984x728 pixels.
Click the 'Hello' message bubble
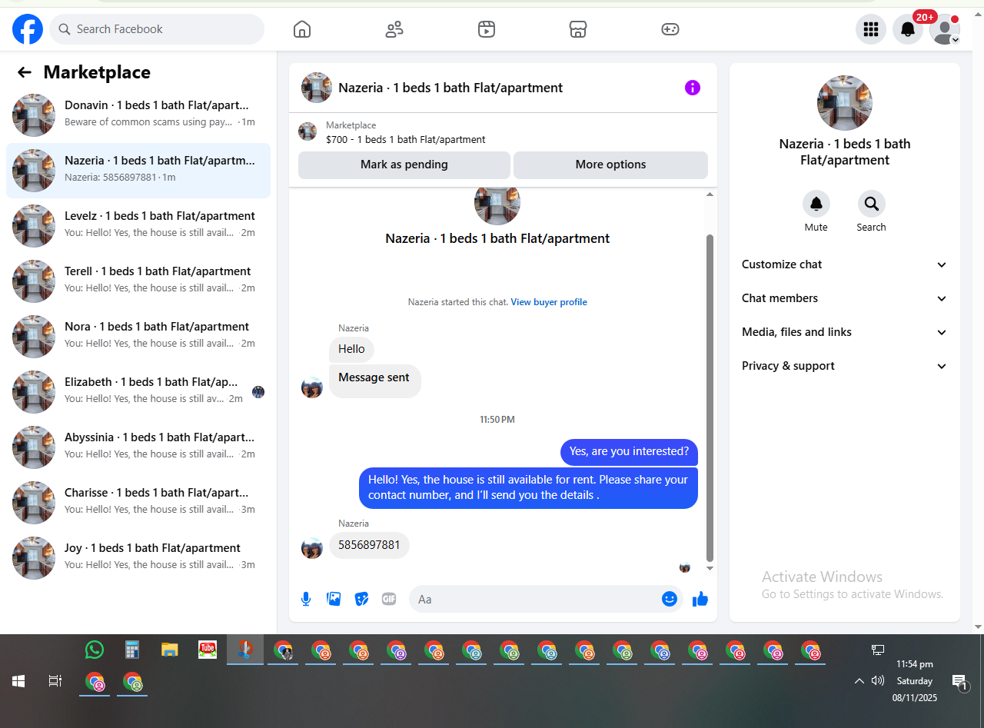(351, 349)
